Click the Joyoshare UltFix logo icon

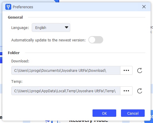point(8,7)
